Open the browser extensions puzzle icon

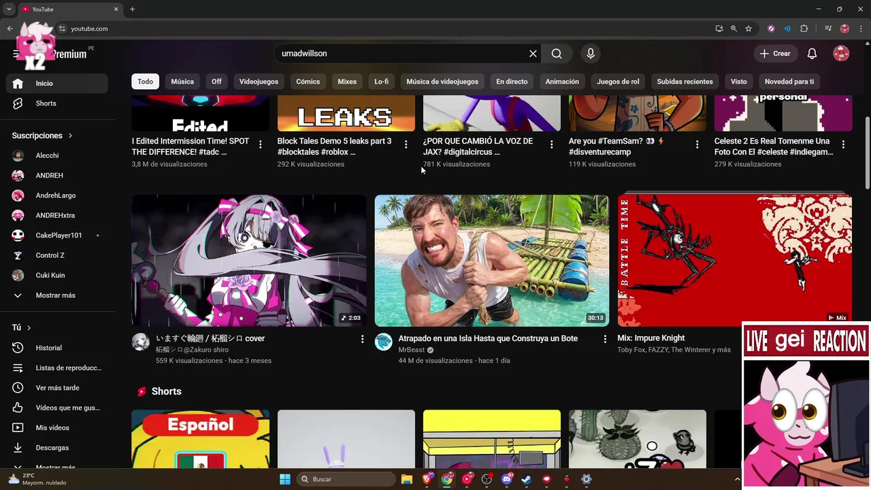click(804, 29)
